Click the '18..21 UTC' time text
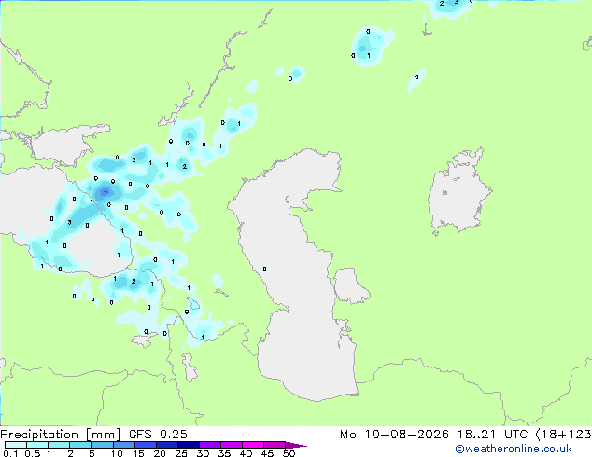 (492, 435)
